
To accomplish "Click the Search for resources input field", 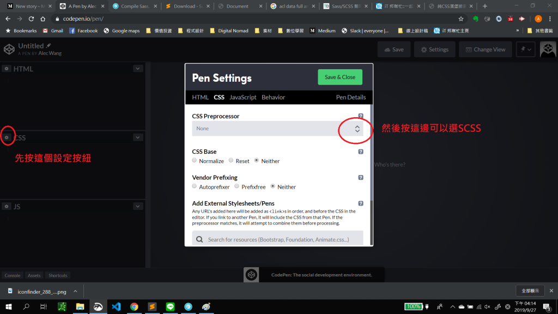I will (277, 239).
